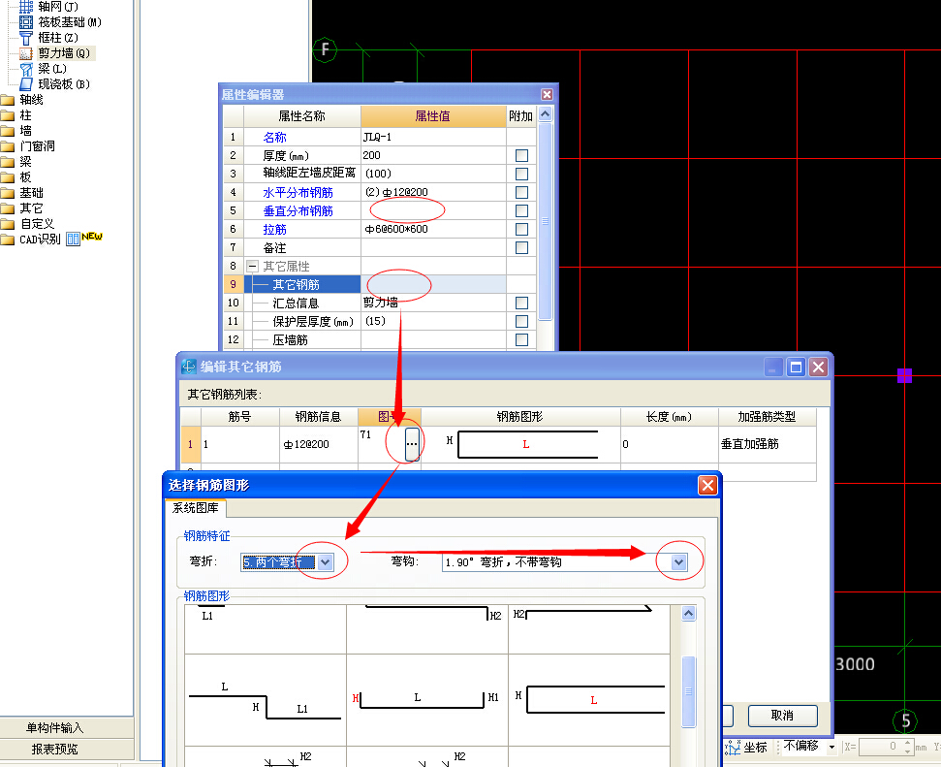
Task: Close the 选择钢筋图形 dialog
Action: click(707, 485)
